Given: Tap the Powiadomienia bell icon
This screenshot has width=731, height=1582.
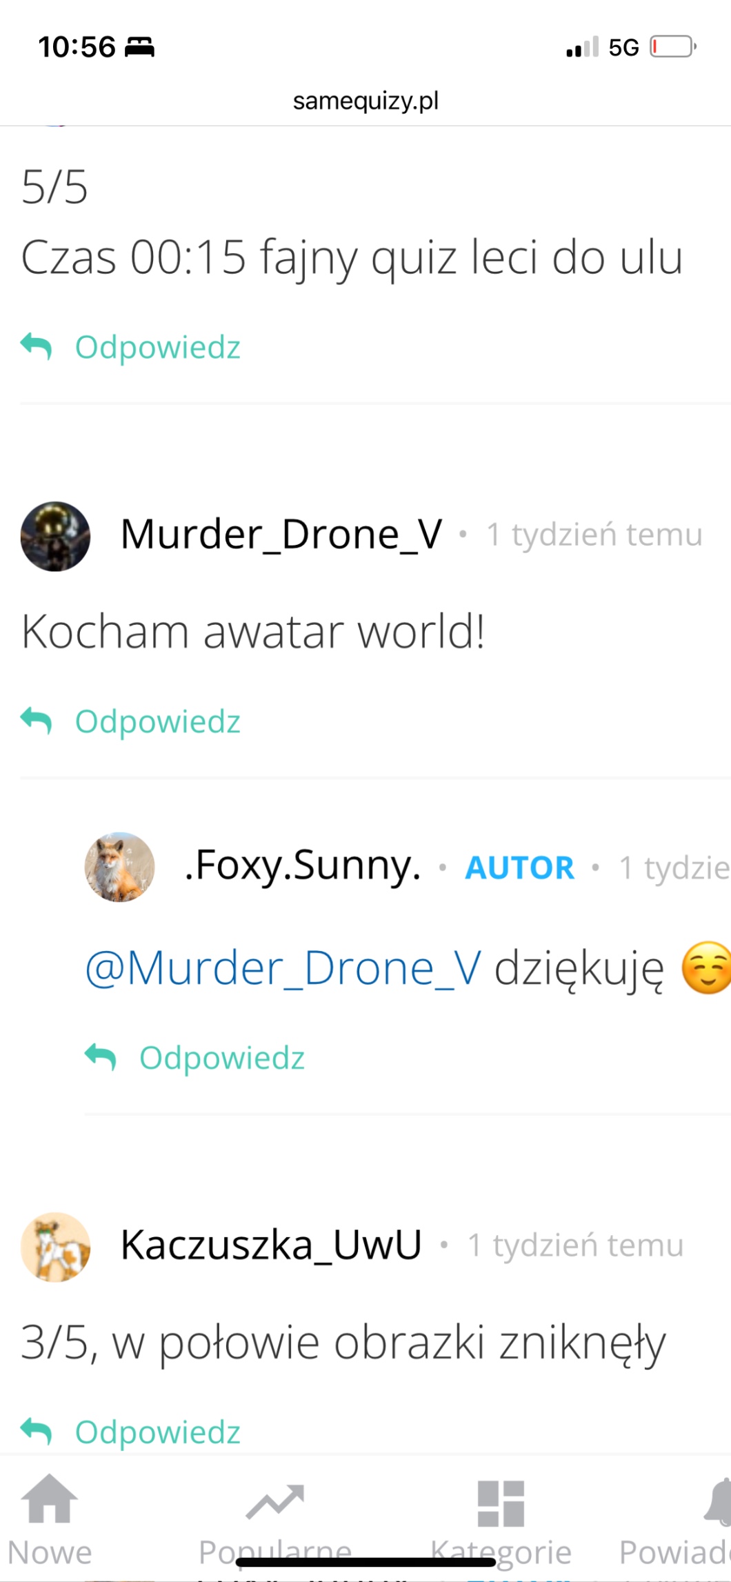Looking at the screenshot, I should tap(717, 1502).
